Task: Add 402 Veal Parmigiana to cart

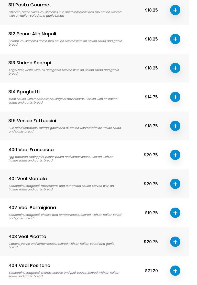Action: coord(175,213)
